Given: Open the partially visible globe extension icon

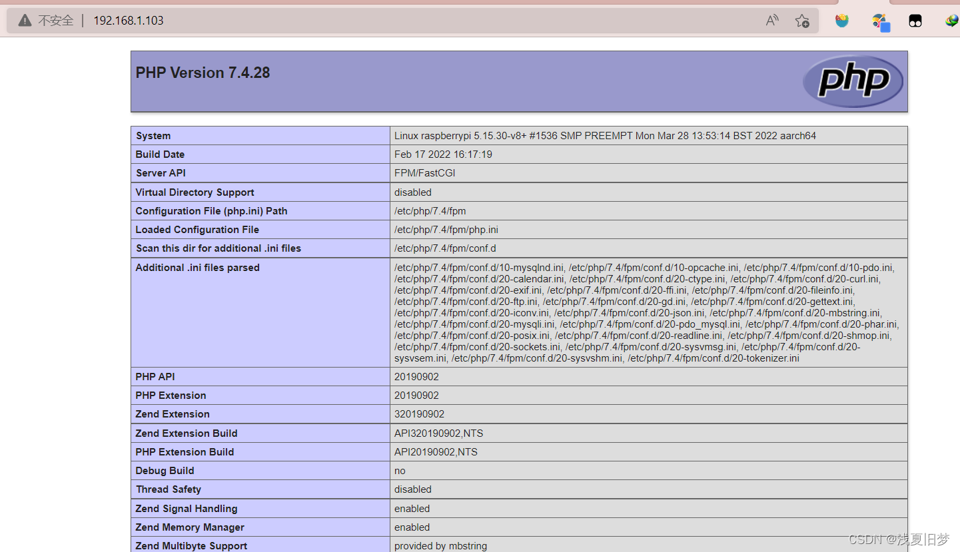Looking at the screenshot, I should [952, 21].
